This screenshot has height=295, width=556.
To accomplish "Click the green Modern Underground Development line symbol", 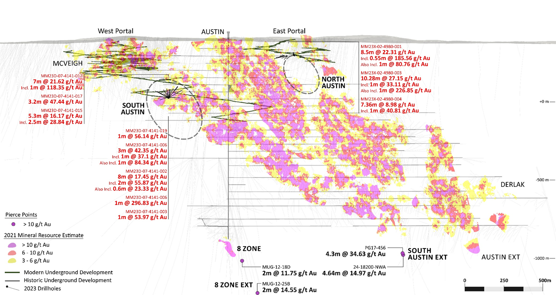I will (12, 272).
